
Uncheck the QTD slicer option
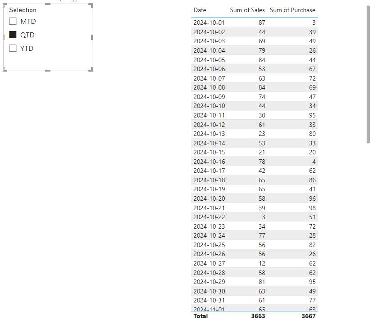pos(13,35)
